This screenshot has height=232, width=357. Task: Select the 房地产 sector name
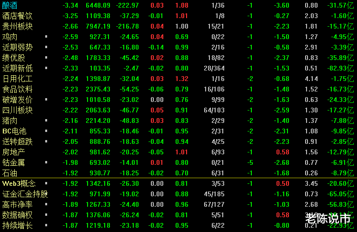14,152
